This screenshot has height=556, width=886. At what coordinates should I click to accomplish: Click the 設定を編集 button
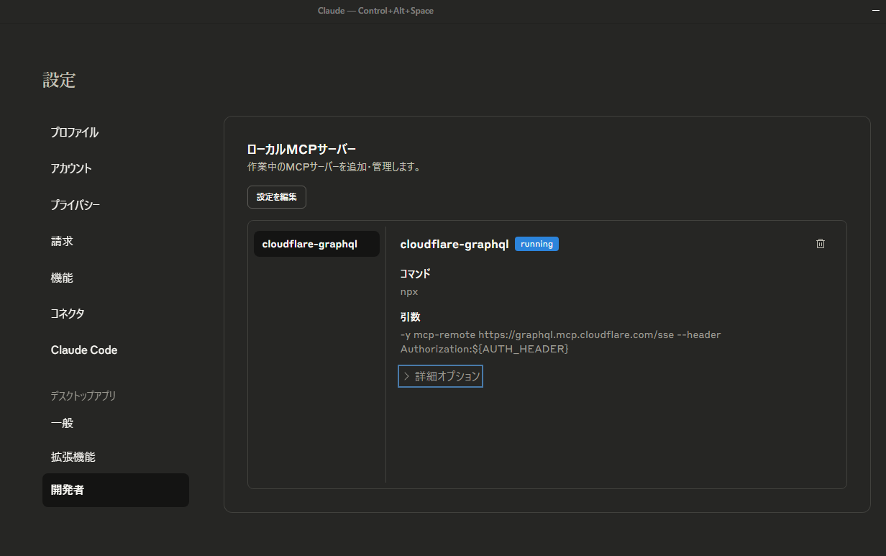(x=277, y=197)
